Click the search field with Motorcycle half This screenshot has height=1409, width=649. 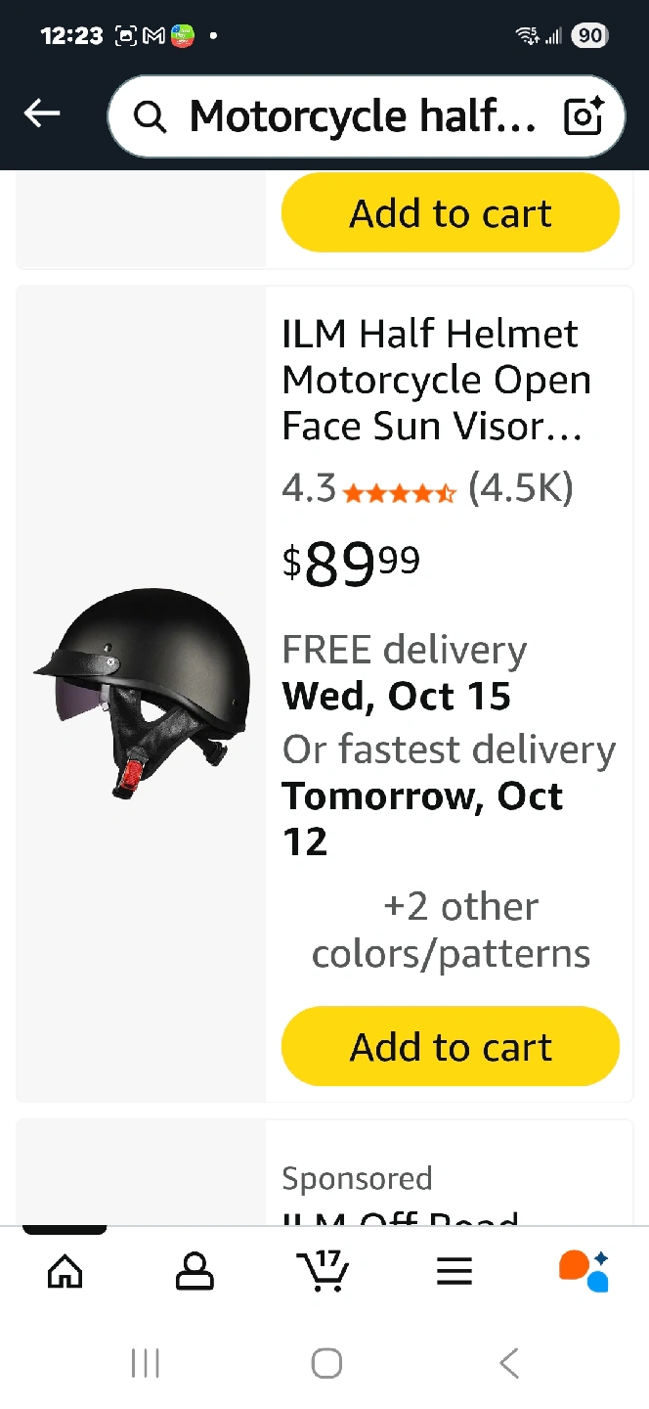(366, 116)
